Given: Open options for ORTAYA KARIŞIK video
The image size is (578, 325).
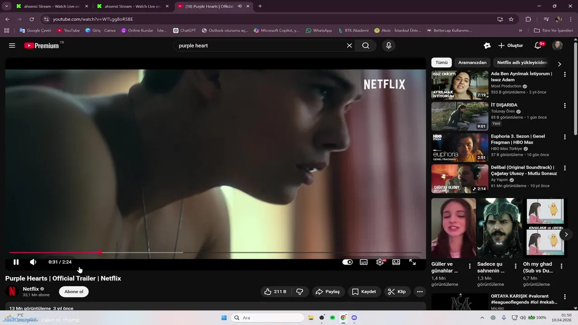Looking at the screenshot, I should click(x=564, y=297).
